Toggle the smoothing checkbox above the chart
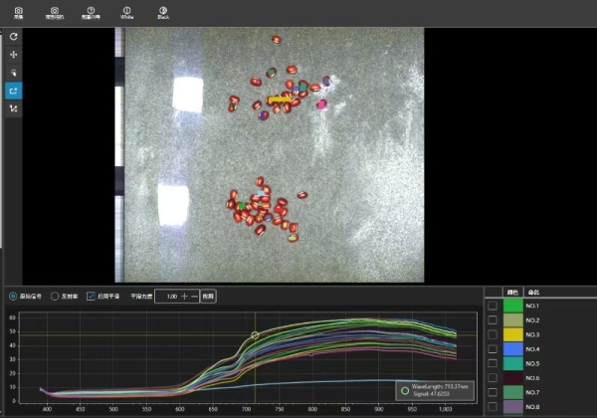 coord(92,296)
